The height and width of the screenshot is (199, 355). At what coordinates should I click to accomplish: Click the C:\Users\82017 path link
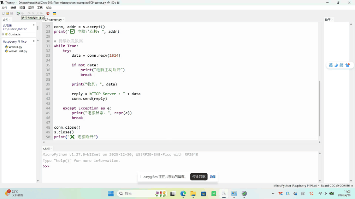[15, 29]
